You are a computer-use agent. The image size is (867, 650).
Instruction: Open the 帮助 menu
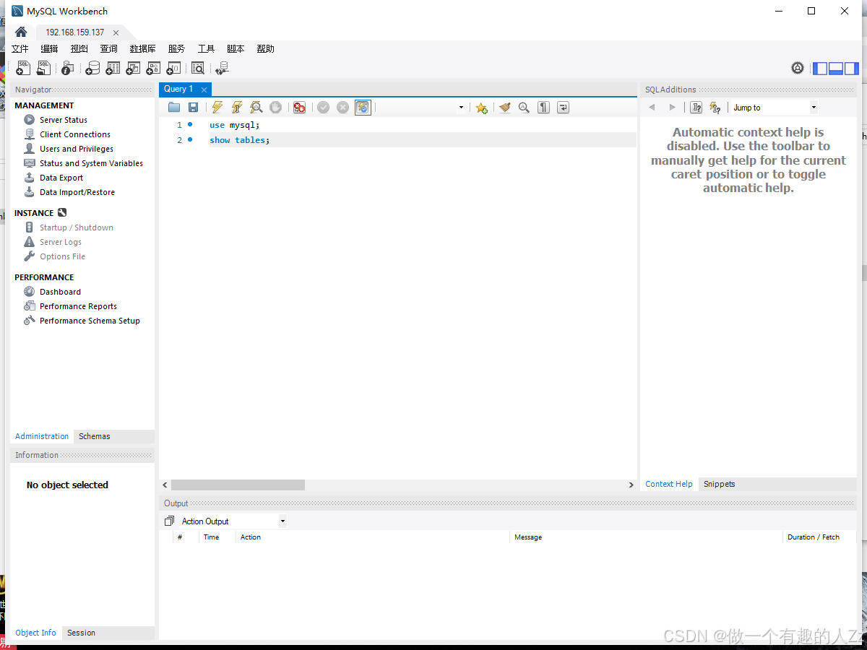265,49
